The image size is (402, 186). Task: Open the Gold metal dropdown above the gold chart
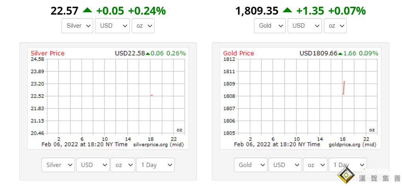pos(270,26)
